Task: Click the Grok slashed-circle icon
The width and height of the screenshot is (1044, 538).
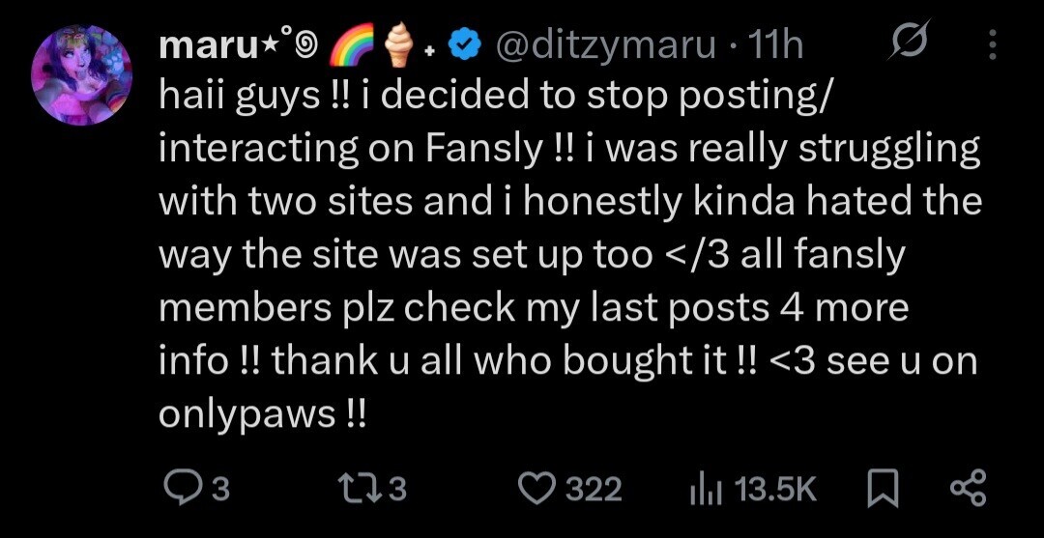Action: (x=913, y=44)
